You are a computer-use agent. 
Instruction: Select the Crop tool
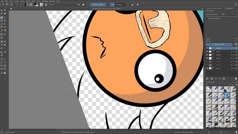pos(1,38)
